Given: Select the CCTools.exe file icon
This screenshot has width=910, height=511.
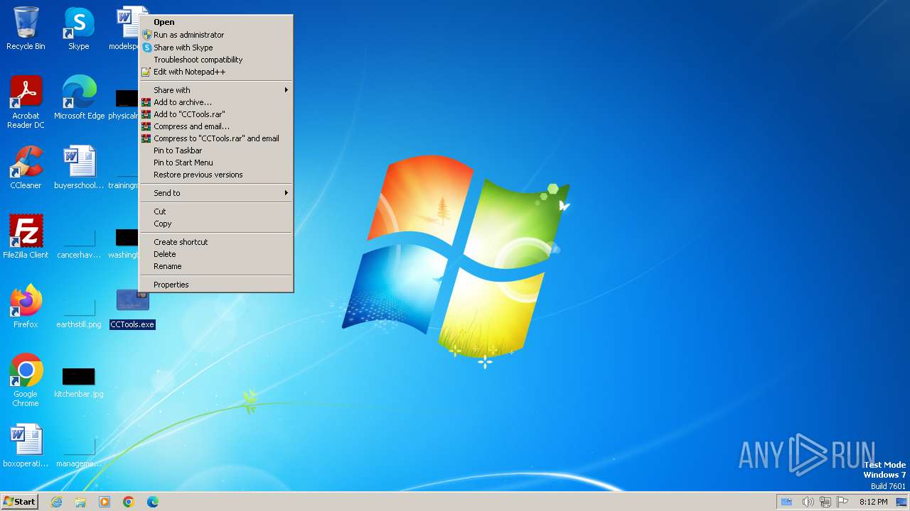Looking at the screenshot, I should [x=132, y=309].
